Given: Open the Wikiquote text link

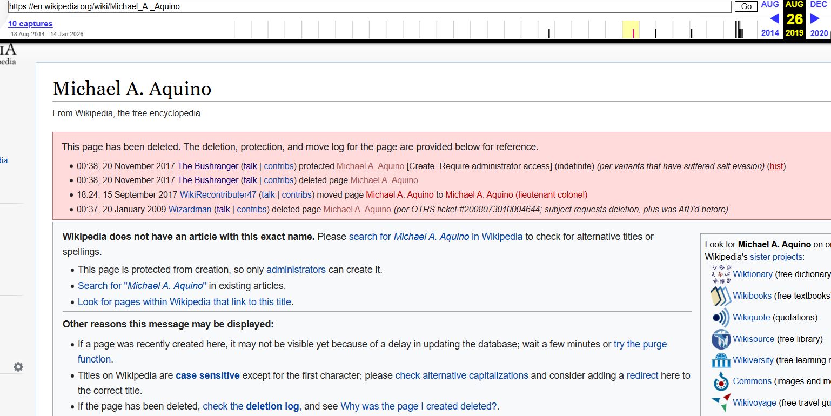Looking at the screenshot, I should [x=752, y=318].
